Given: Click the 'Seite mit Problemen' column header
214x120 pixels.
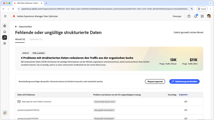Looking at the screenshot, I should (26, 95).
